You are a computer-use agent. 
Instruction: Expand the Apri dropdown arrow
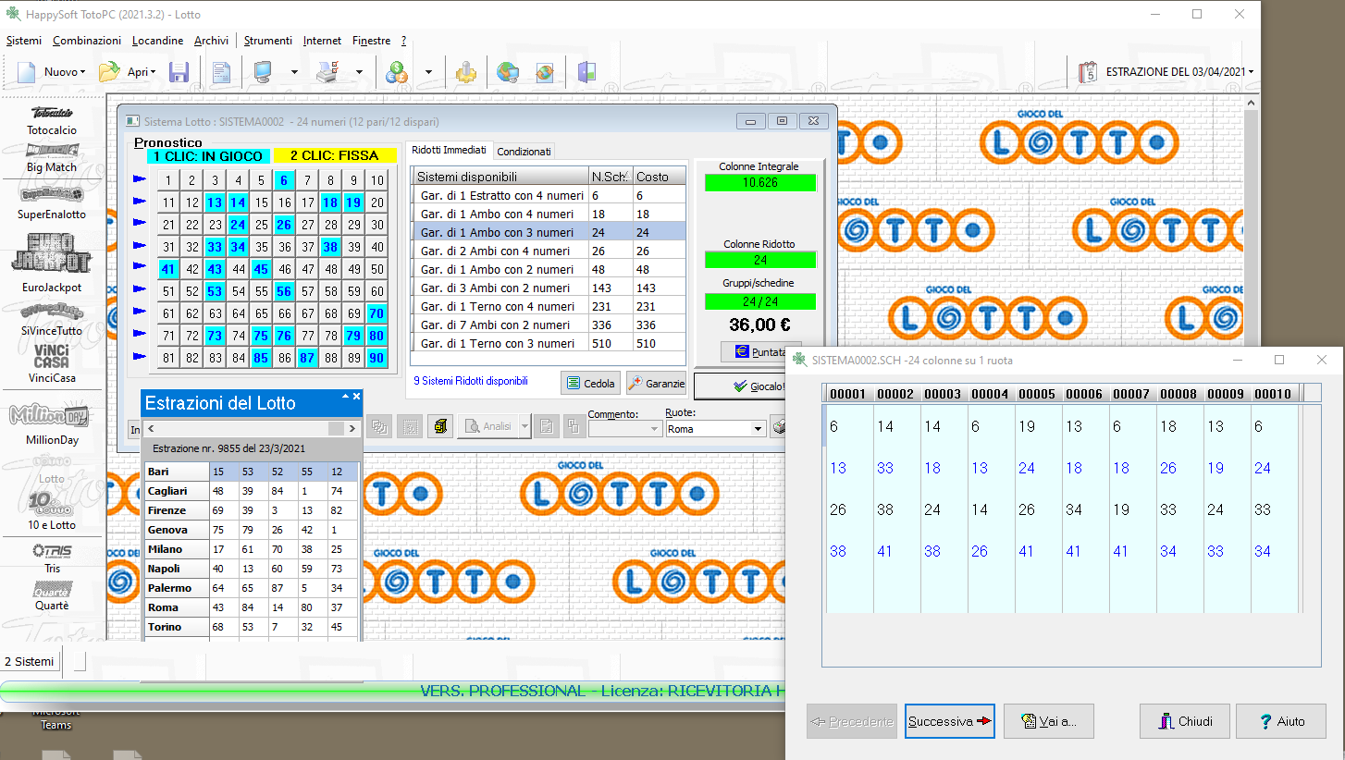click(153, 72)
